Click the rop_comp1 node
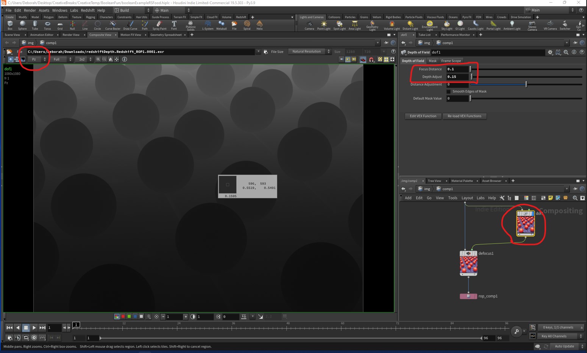Viewport: 587px width, 353px height. point(468,296)
